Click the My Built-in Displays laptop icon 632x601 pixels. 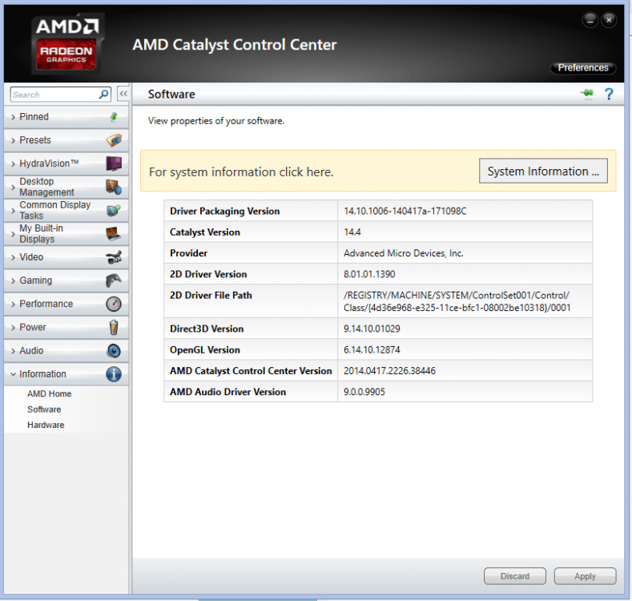(x=114, y=233)
